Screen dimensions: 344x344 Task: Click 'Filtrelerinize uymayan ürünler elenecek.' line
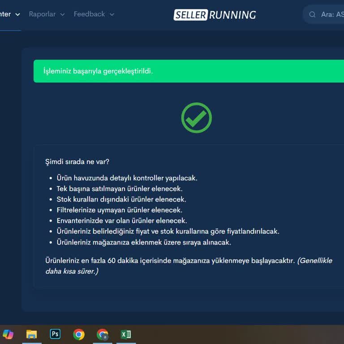tap(120, 210)
